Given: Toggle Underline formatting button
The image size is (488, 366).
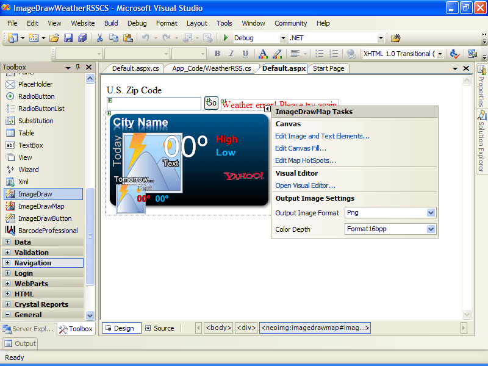Looking at the screenshot, I should coord(245,54).
